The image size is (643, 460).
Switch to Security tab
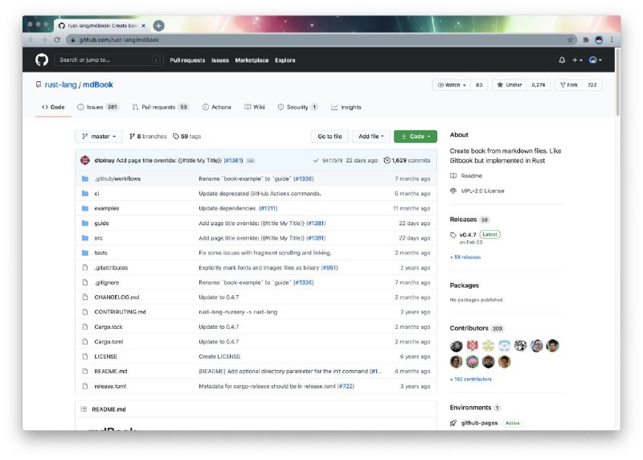click(x=297, y=107)
